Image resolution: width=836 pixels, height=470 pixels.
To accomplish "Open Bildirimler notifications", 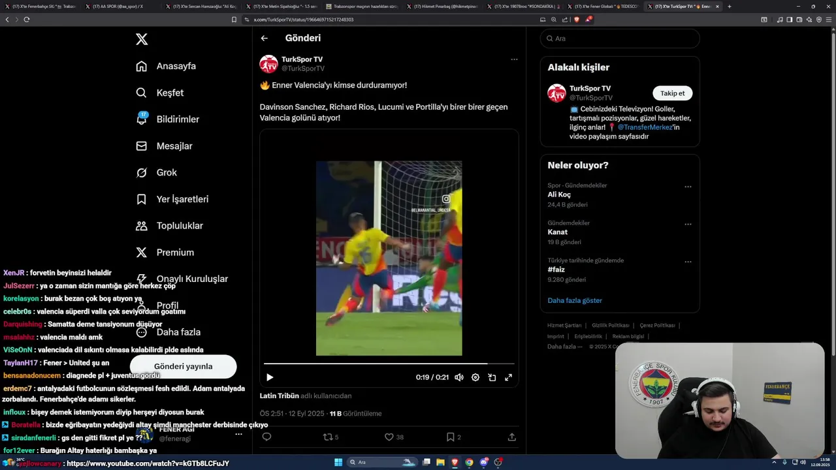I will click(x=167, y=119).
